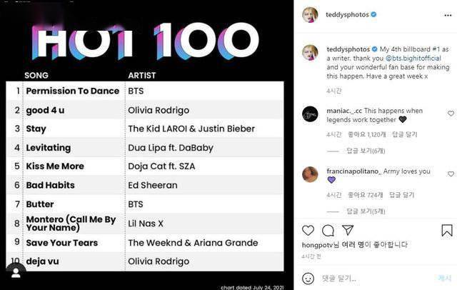
Task: Open the emoji picker smiley icon
Action: [x=308, y=279]
